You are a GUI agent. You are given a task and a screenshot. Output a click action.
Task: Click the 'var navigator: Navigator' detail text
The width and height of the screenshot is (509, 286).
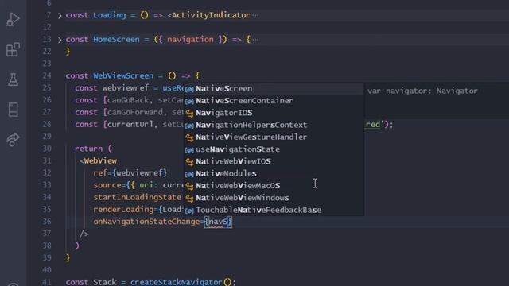pos(422,91)
